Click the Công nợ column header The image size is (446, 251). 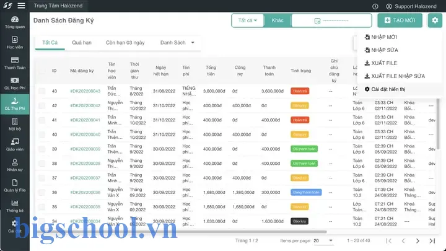(x=240, y=71)
